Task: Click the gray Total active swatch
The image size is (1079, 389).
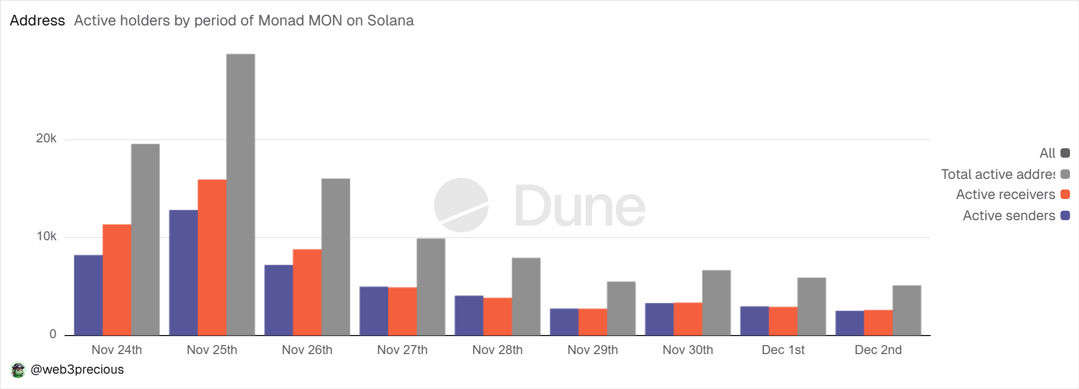Action: point(1066,175)
